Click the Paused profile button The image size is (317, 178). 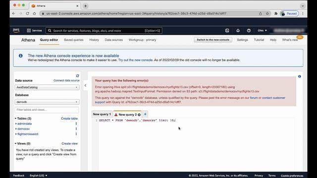point(289,13)
